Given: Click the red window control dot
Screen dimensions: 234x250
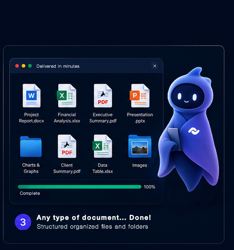Looking at the screenshot, I should (x=17, y=66).
